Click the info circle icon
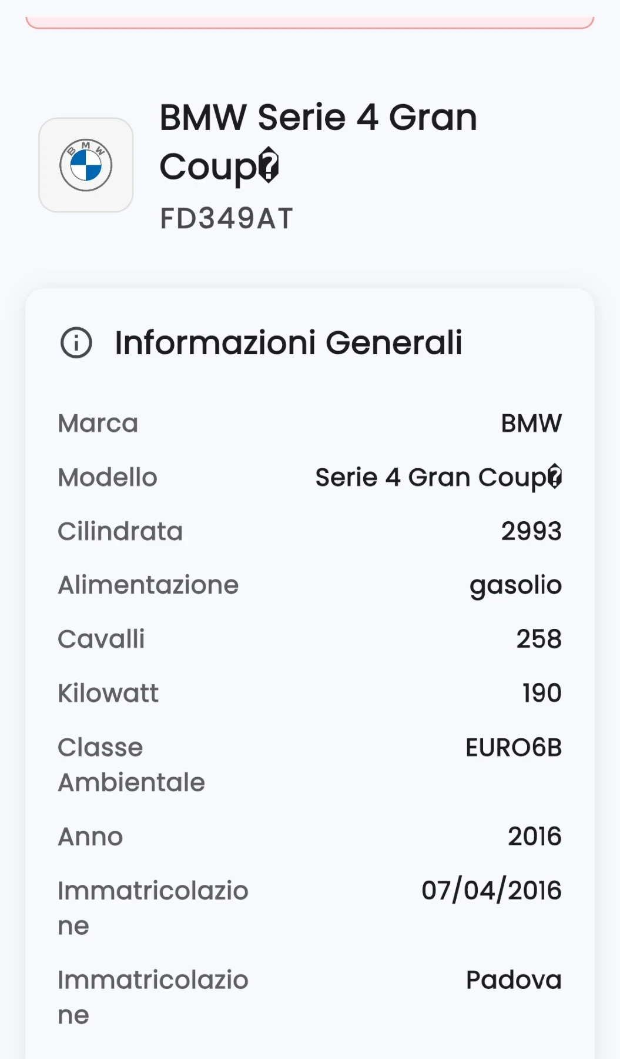Viewport: 620px width, 1059px height. point(76,343)
